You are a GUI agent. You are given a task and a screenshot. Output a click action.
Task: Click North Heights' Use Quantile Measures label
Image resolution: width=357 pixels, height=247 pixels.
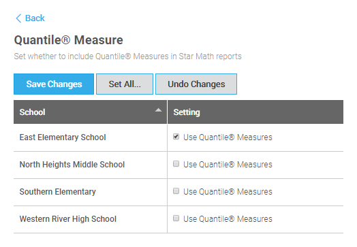pos(228,165)
